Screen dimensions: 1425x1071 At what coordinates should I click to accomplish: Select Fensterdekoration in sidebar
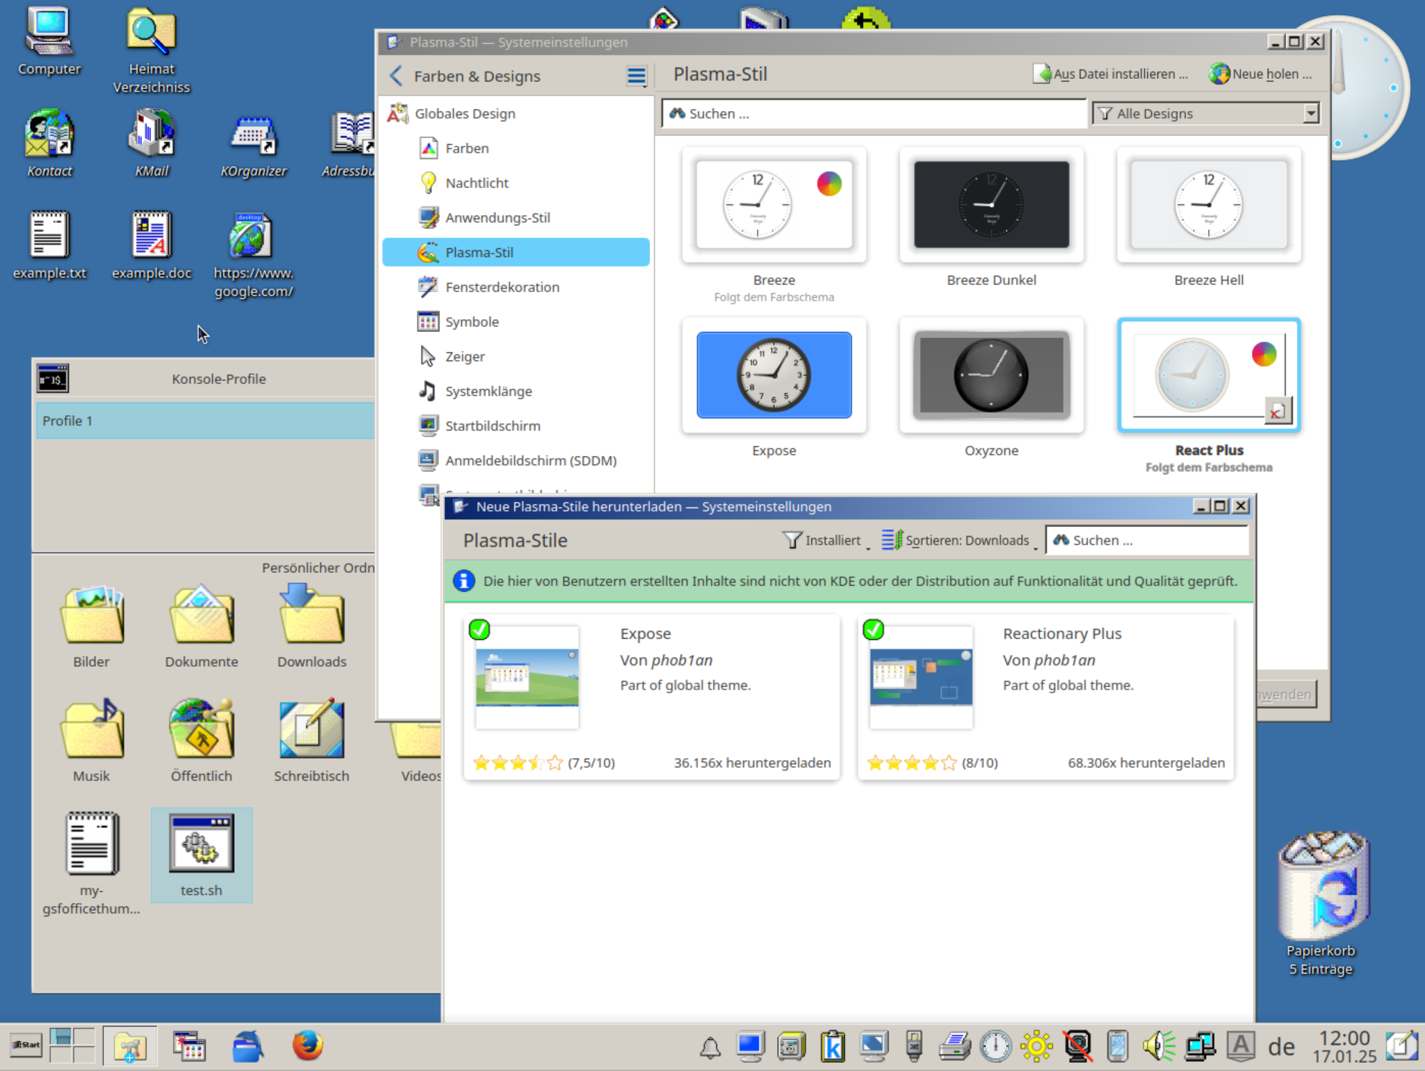[516, 287]
